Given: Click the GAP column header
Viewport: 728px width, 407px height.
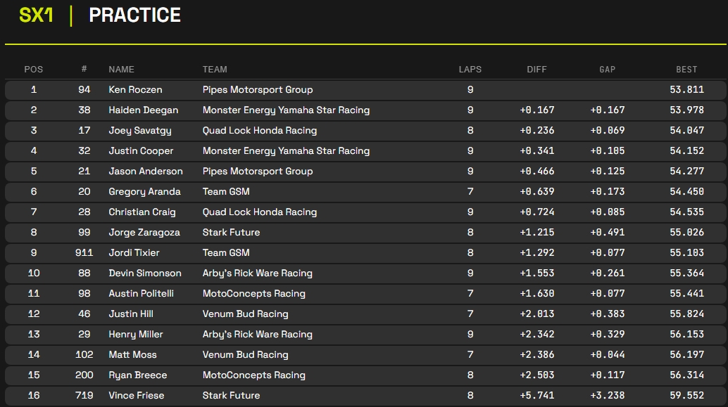Looking at the screenshot, I should 607,69.
